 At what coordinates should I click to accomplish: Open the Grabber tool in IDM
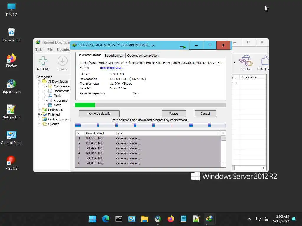coord(246,63)
